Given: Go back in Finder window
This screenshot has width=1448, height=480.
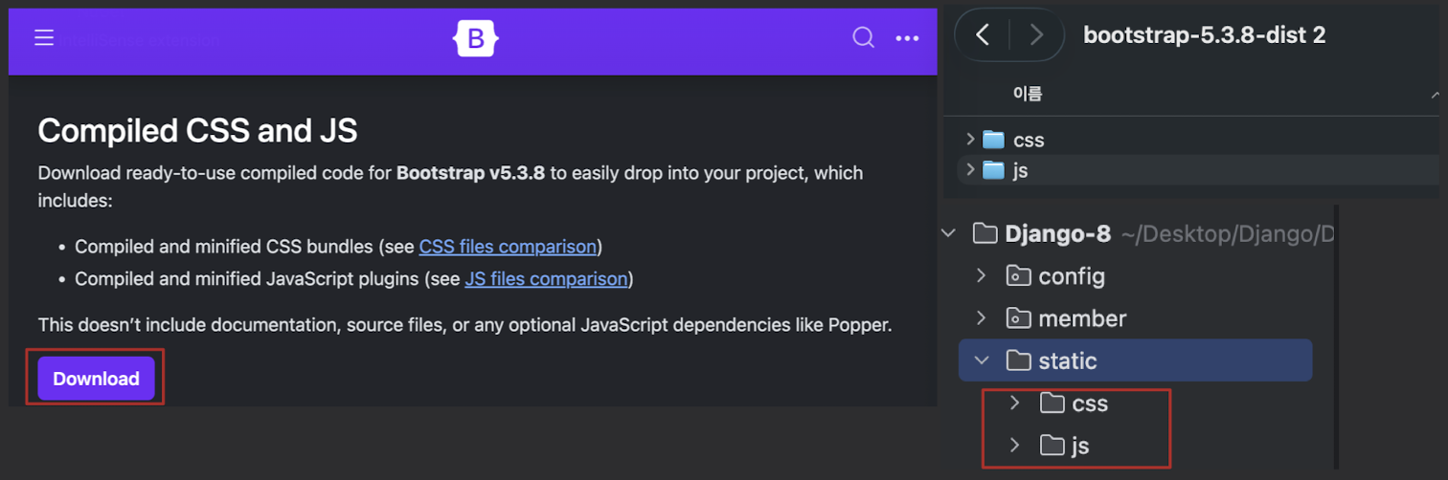Looking at the screenshot, I should pyautogui.click(x=983, y=35).
